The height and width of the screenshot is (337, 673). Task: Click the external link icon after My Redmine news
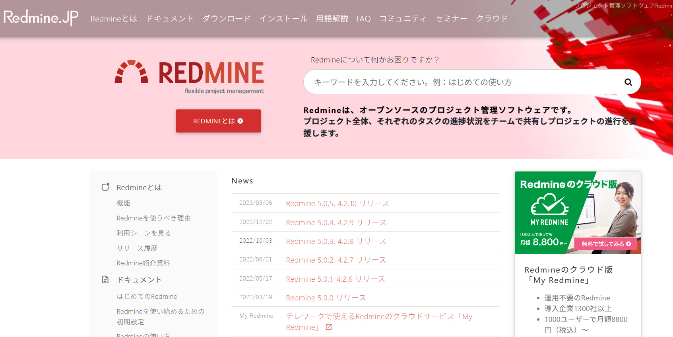click(329, 327)
